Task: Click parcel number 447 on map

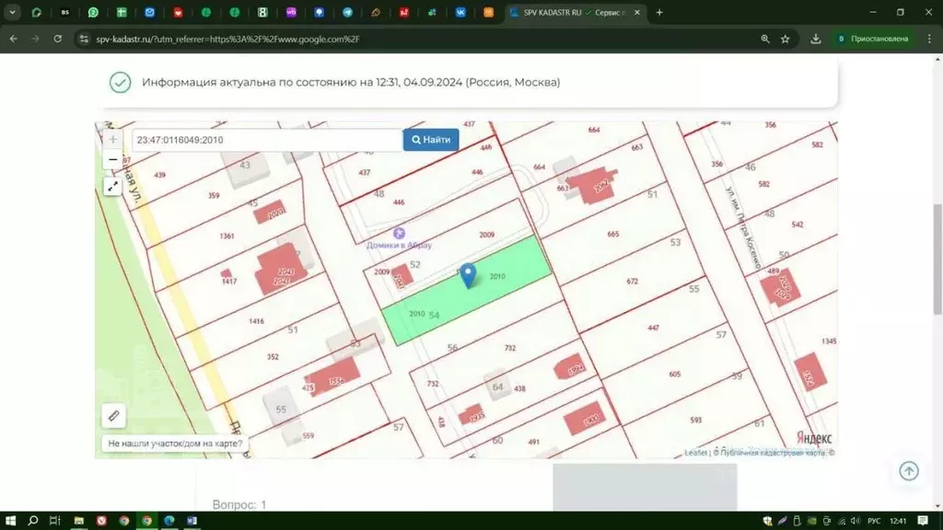Action: tap(653, 328)
